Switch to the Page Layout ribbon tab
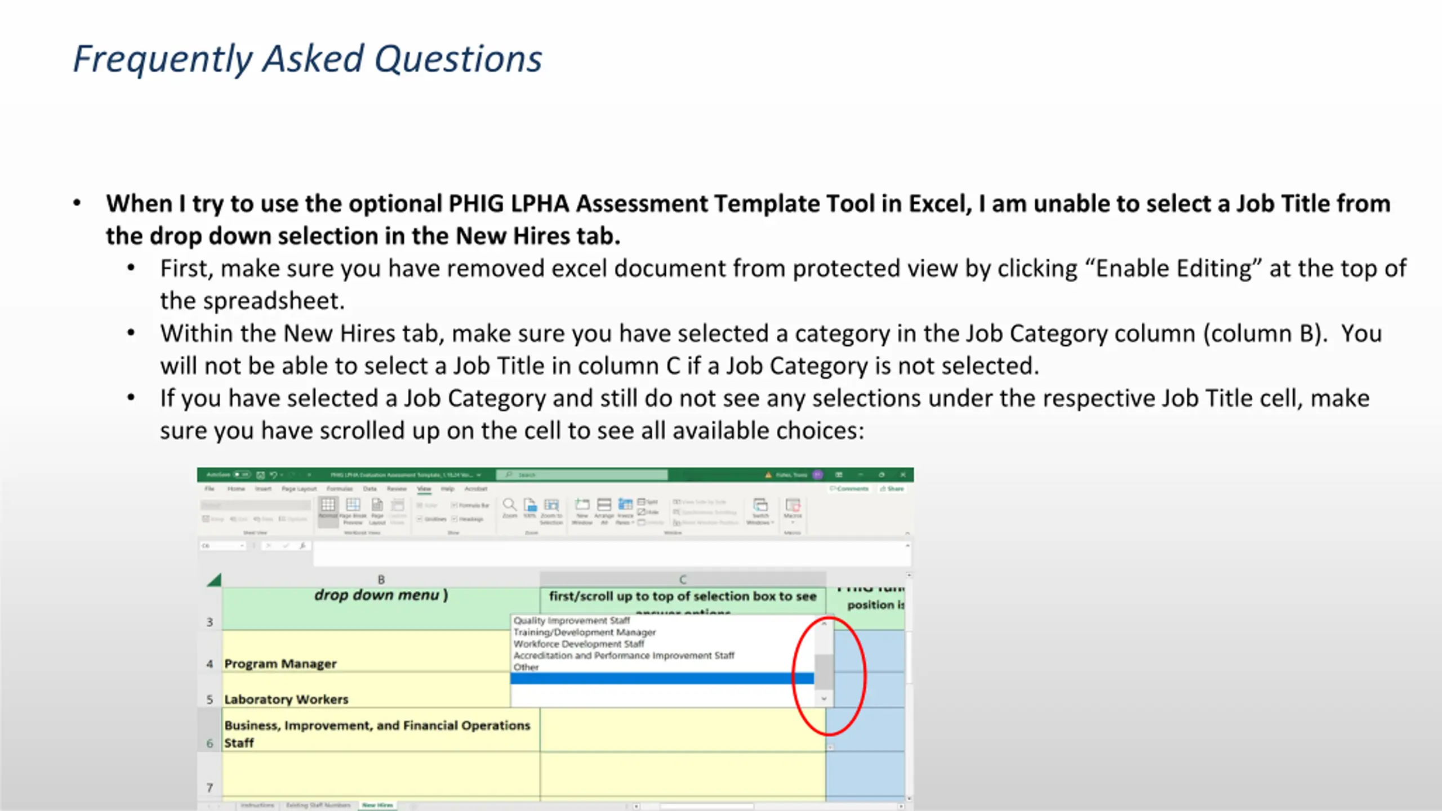1442x811 pixels. pyautogui.click(x=299, y=489)
